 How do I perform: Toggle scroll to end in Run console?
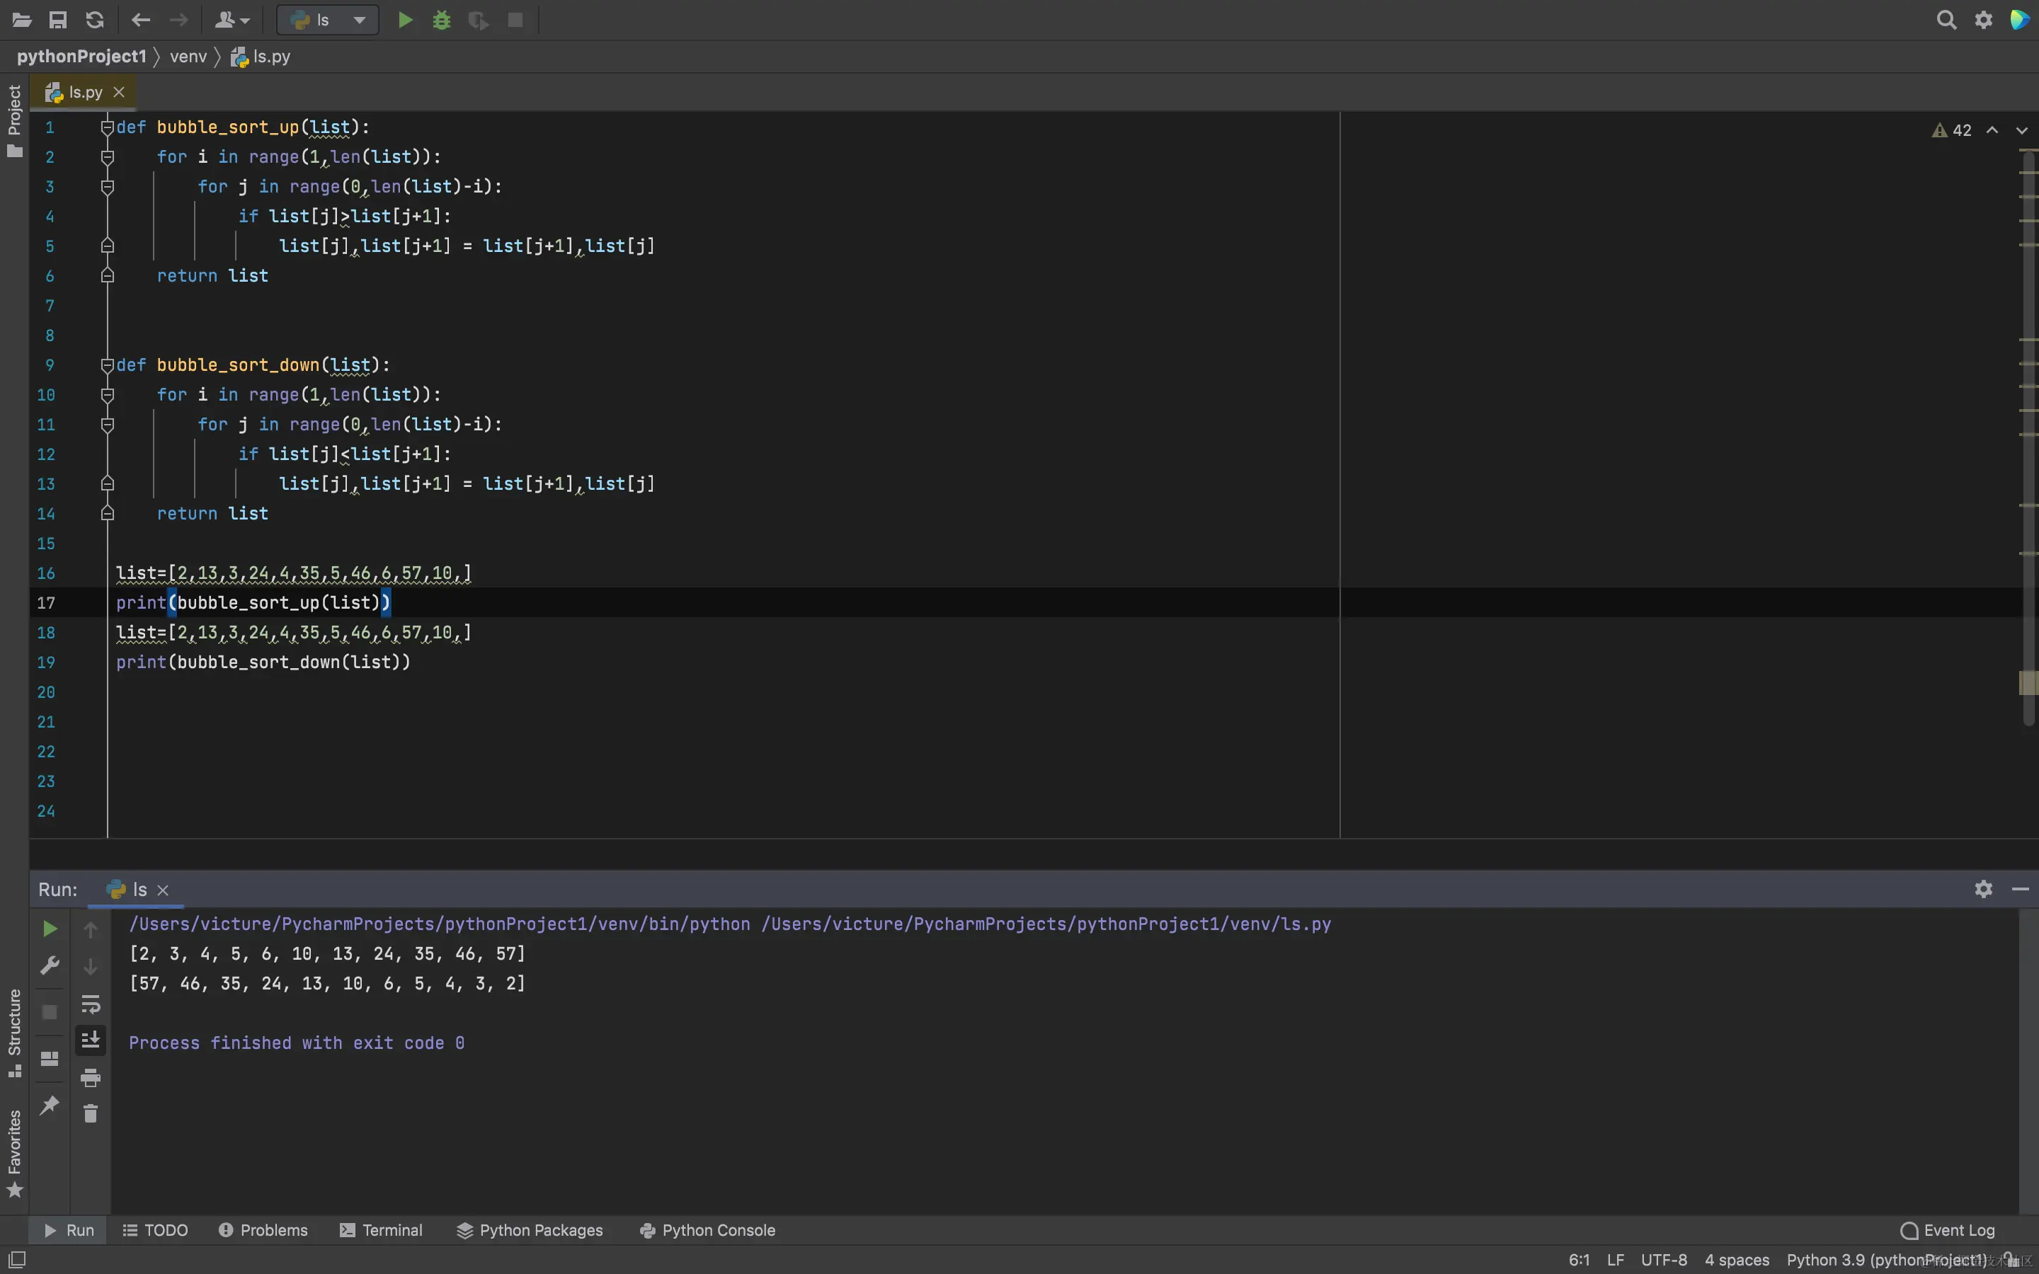90,1040
